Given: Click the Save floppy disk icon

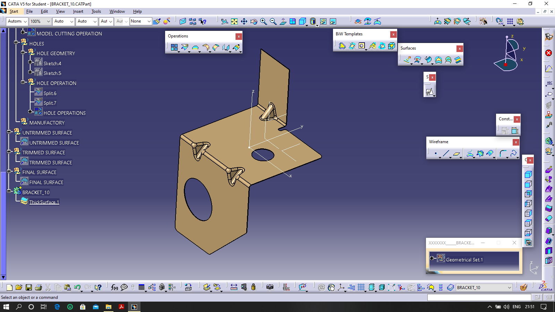Looking at the screenshot, I should point(29,287).
